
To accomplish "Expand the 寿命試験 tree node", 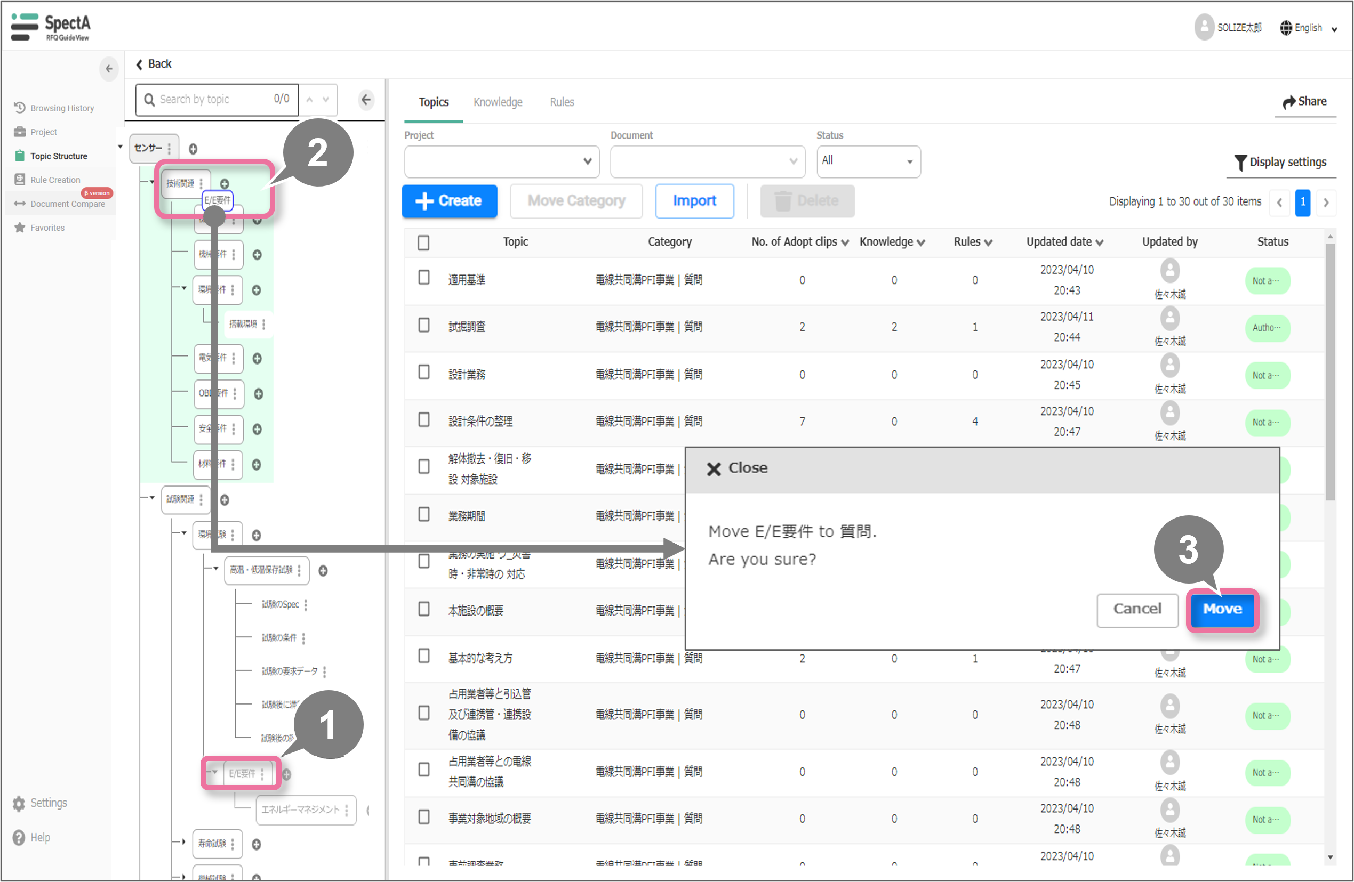I will [x=183, y=841].
